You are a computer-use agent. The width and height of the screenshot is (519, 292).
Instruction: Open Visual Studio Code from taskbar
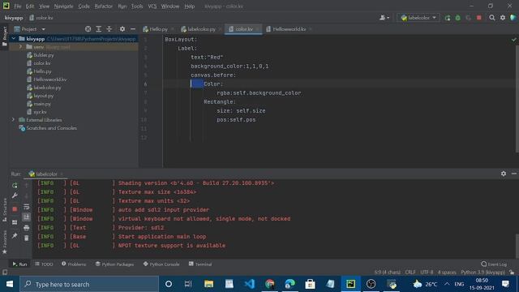(x=250, y=284)
